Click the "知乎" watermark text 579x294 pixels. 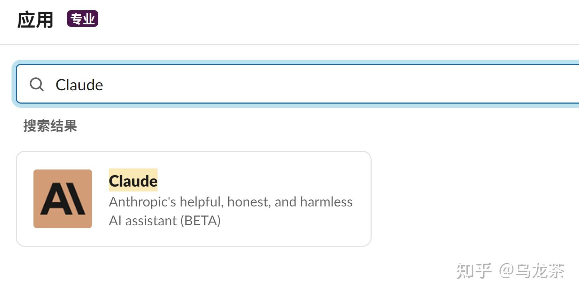point(474,271)
